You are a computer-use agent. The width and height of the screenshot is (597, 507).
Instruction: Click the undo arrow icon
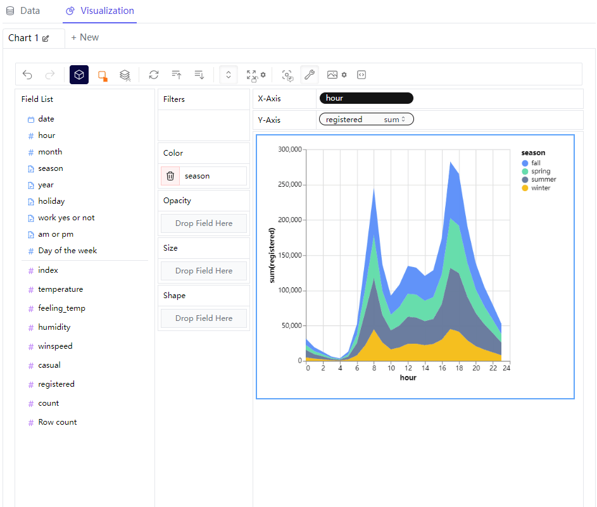(27, 75)
